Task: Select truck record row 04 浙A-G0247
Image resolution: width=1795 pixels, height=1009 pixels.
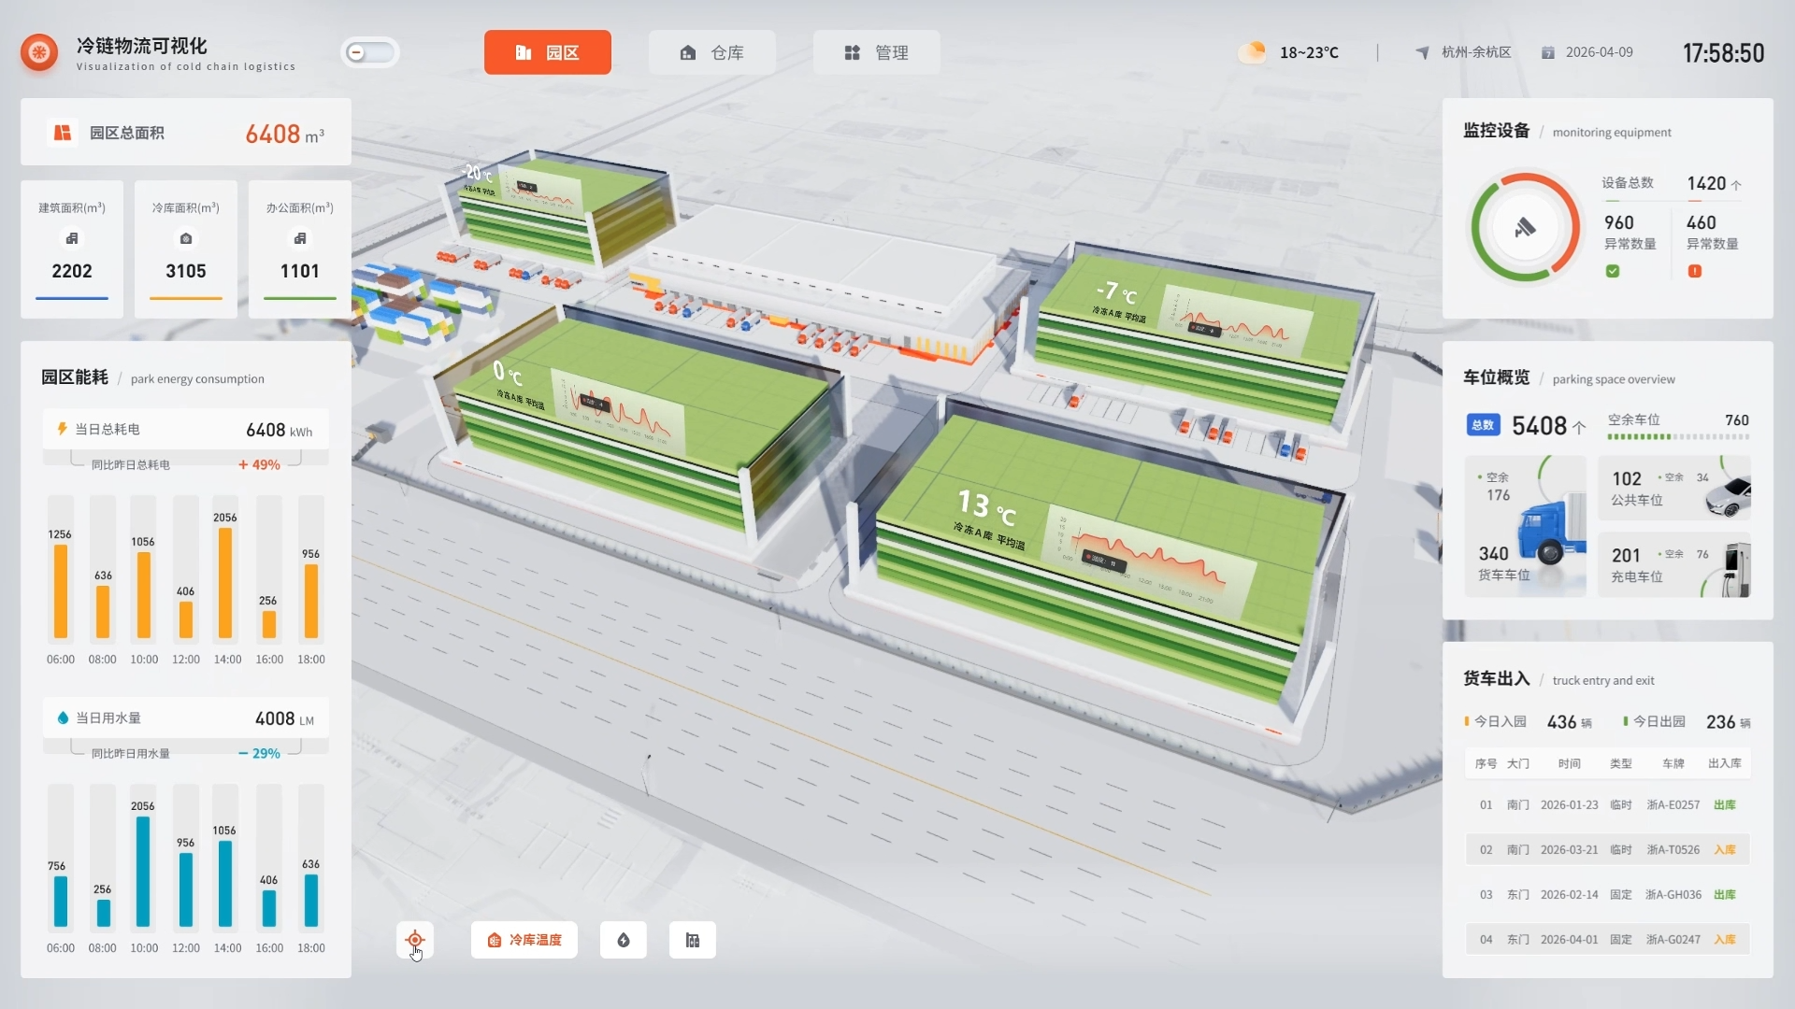Action: tap(1608, 939)
